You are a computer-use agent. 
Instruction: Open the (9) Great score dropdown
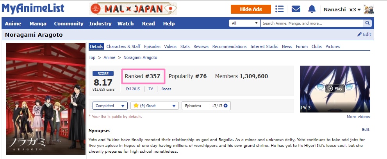(x=154, y=105)
